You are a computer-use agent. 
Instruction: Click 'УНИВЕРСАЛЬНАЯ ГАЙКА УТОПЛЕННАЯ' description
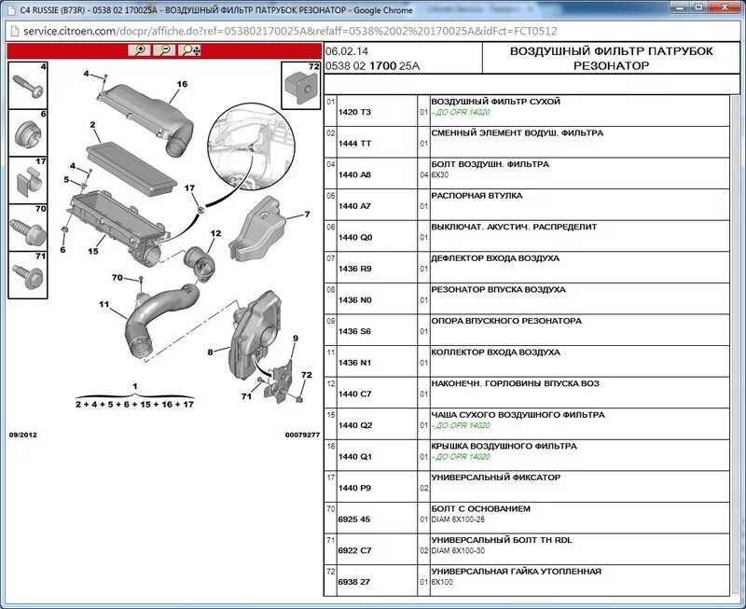click(517, 572)
